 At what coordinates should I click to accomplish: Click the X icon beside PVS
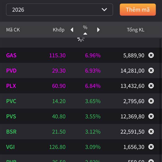click(x=151, y=116)
